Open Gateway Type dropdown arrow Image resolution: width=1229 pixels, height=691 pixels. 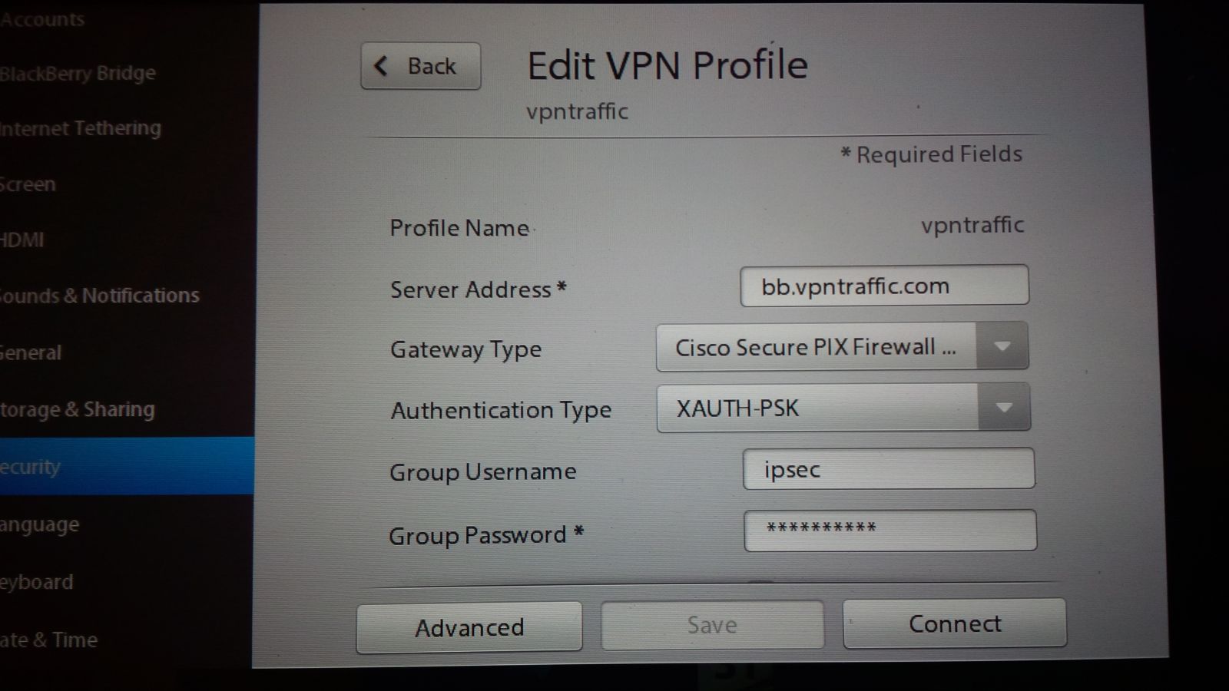coord(1002,347)
